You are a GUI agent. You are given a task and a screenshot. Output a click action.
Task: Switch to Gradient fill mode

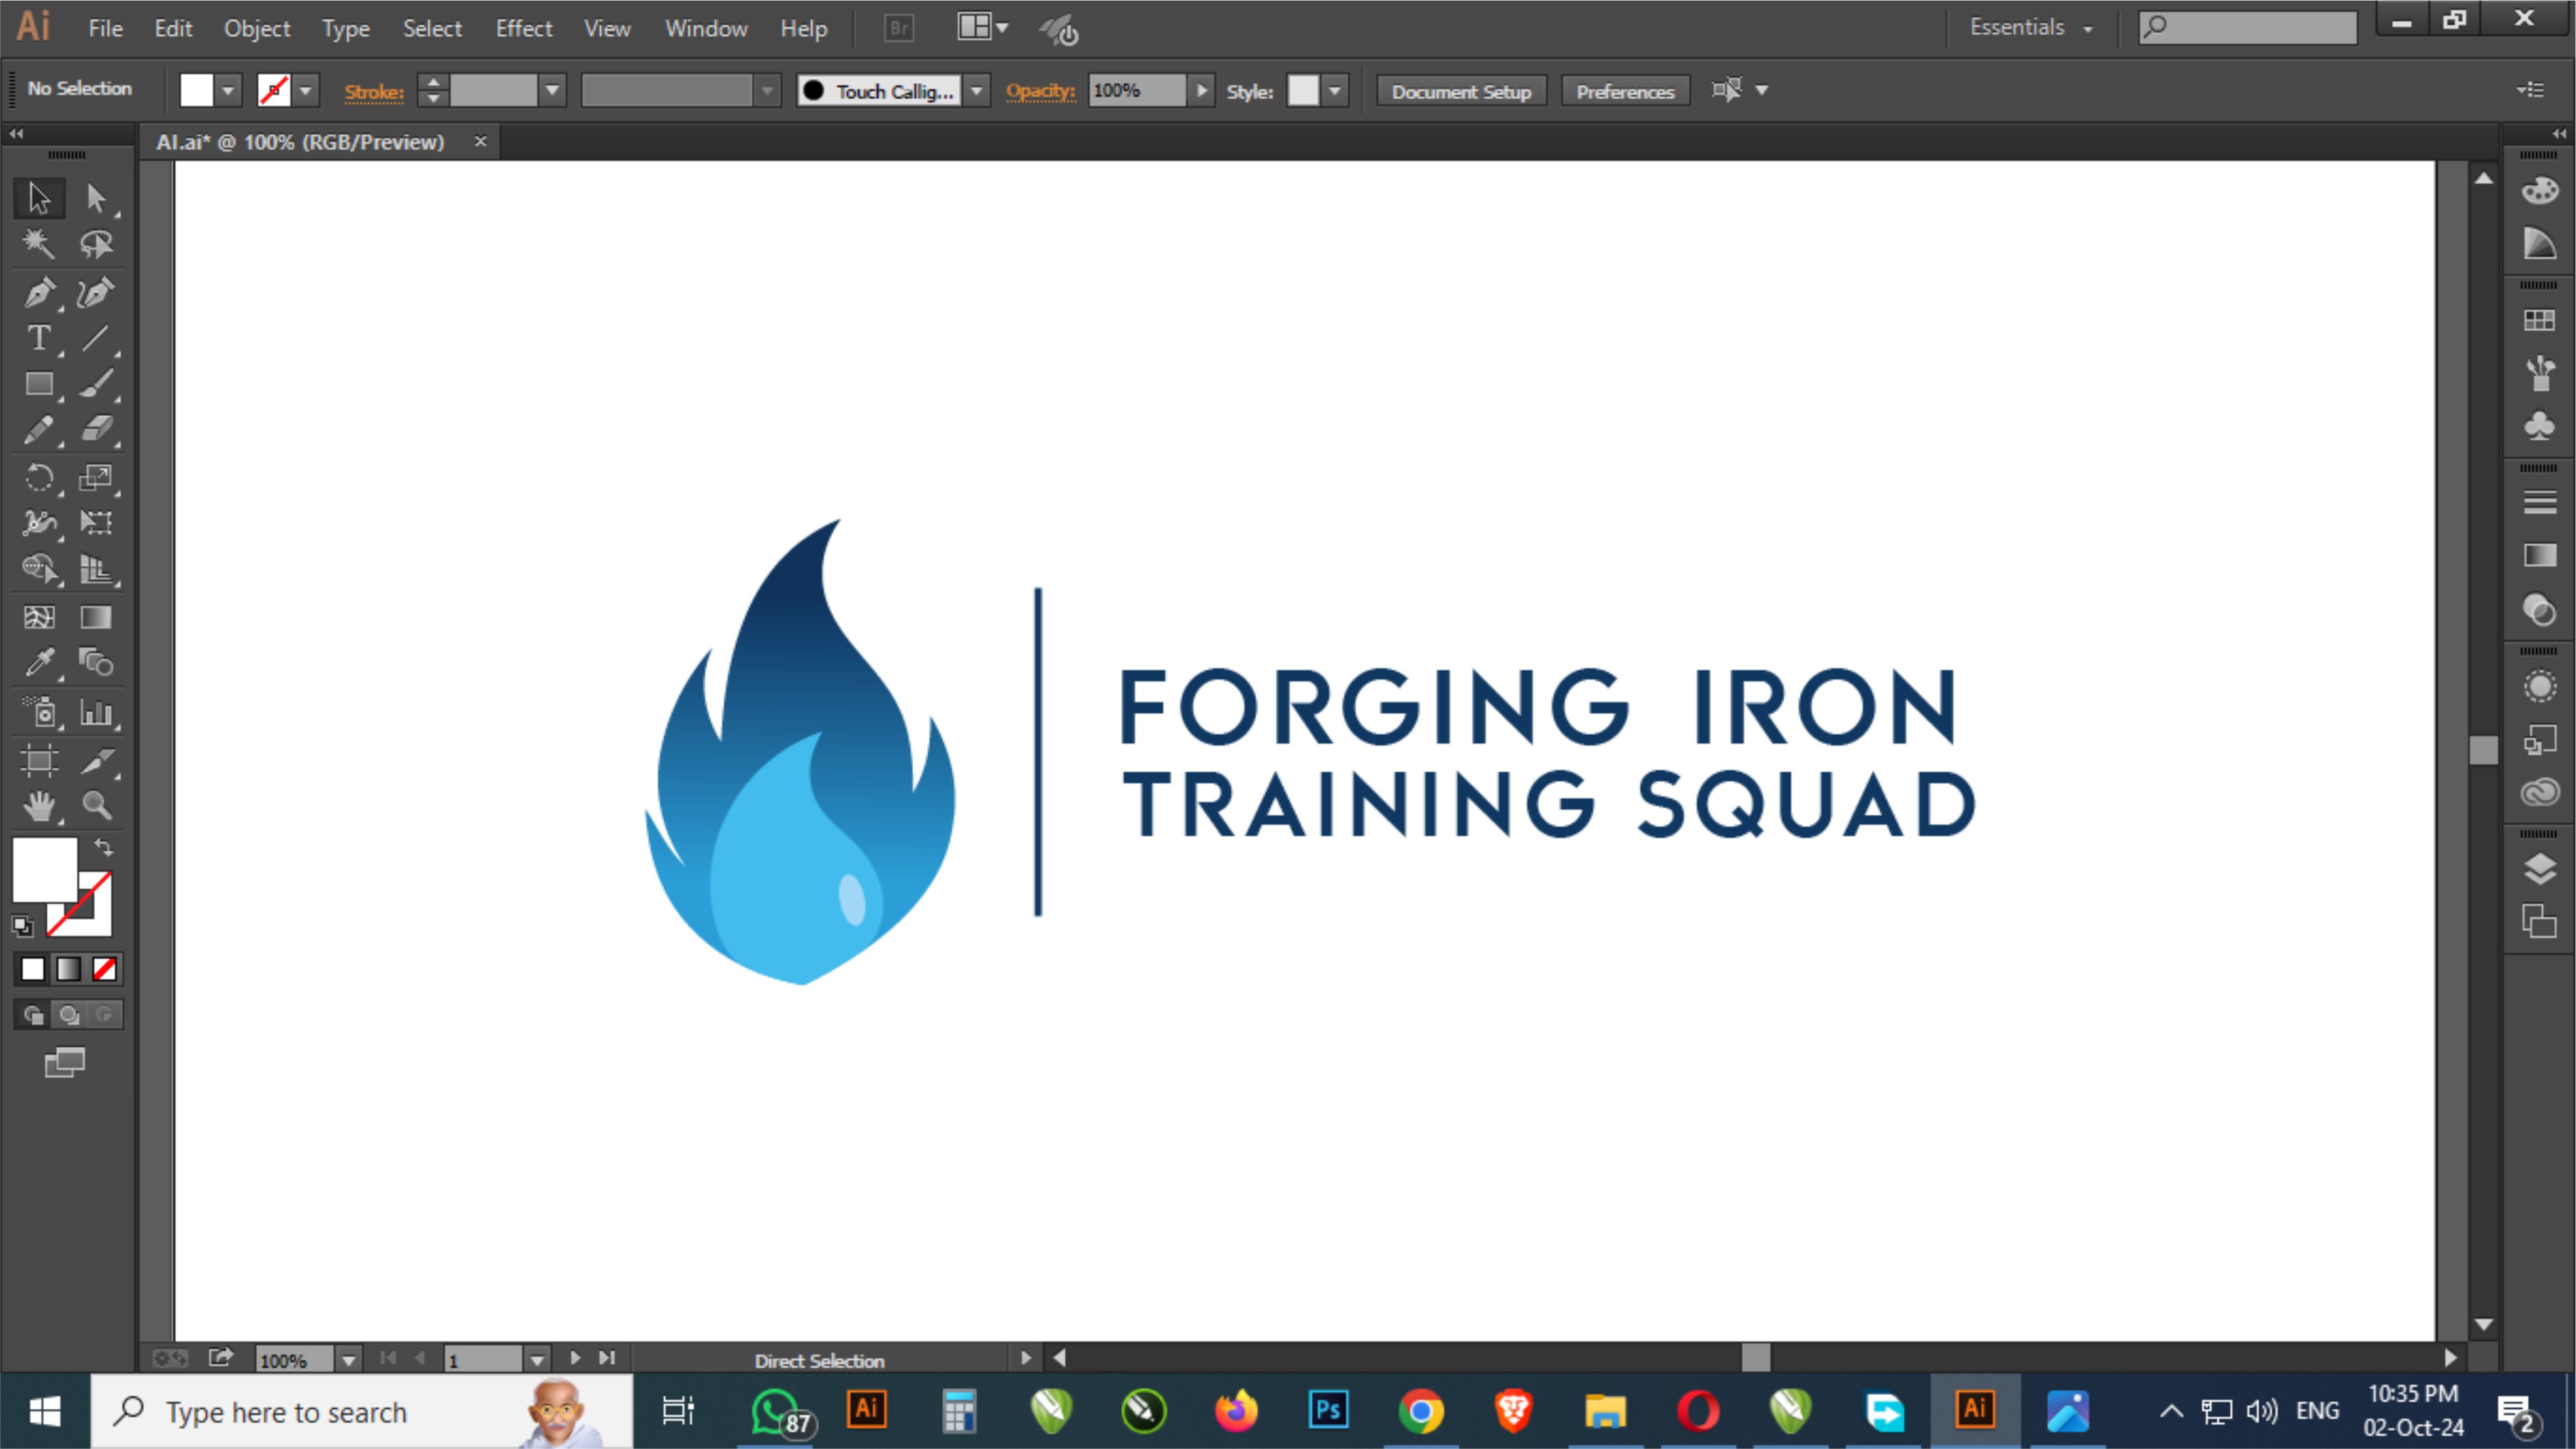[68, 968]
